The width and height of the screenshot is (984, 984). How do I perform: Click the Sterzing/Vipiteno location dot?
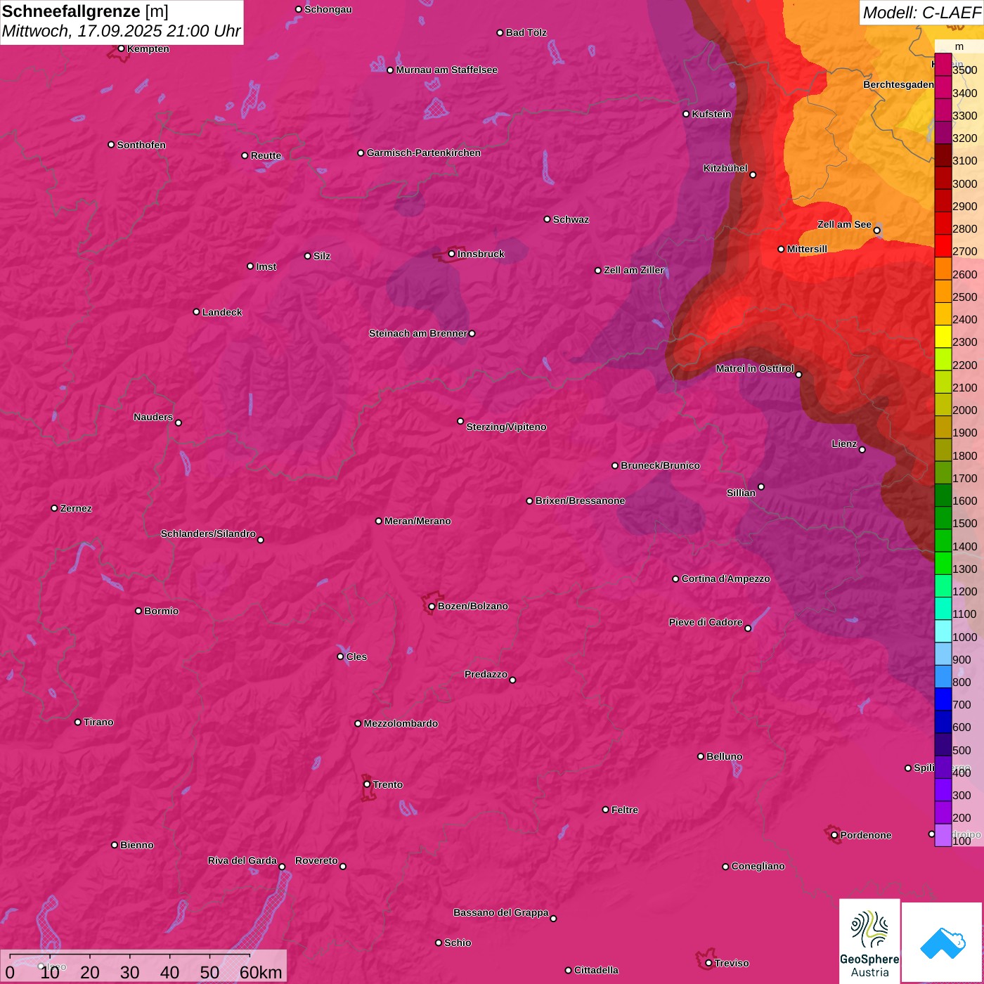pyautogui.click(x=460, y=421)
